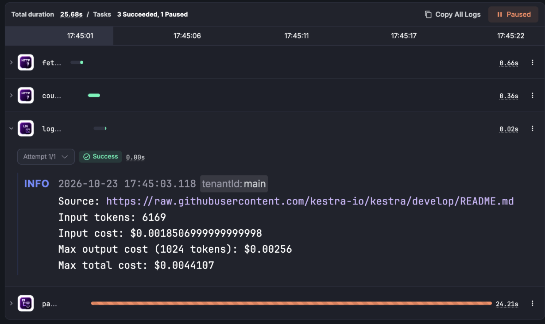Click the green Success status badge
545x324 pixels.
(100, 157)
